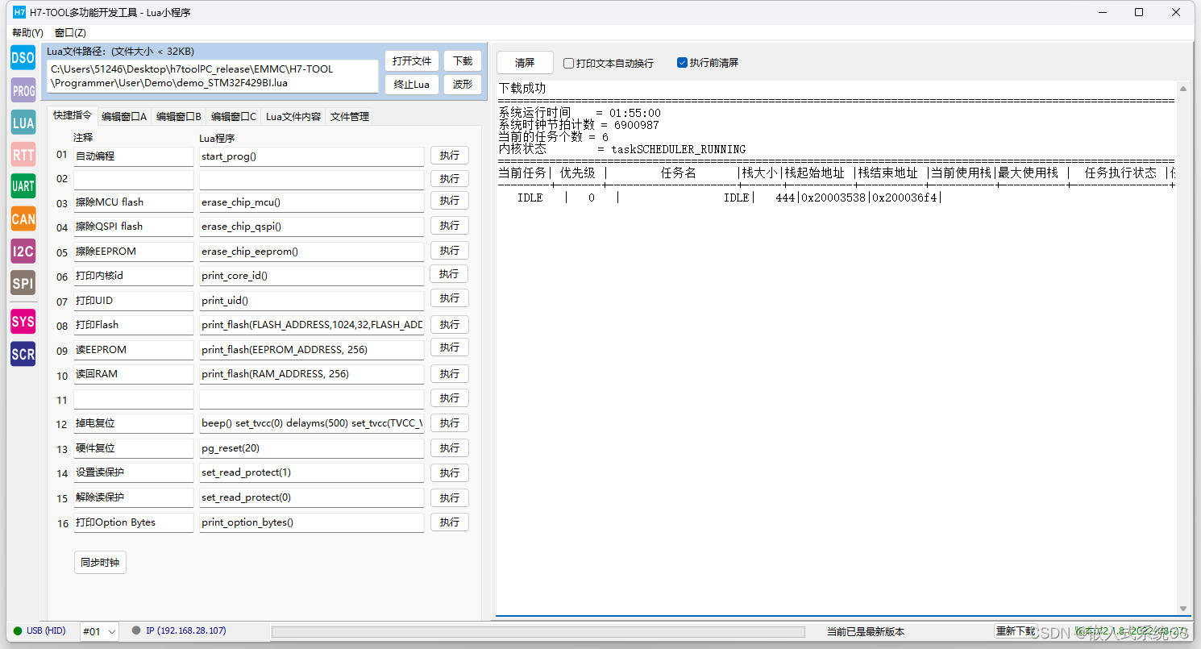Select the LUA module icon
The height and width of the screenshot is (649, 1201).
pyautogui.click(x=23, y=123)
